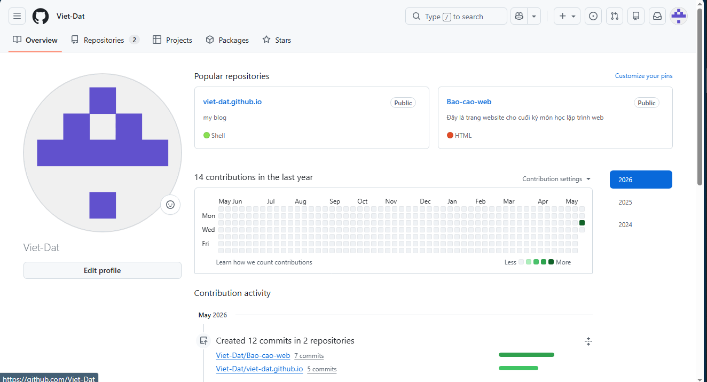
Task: Click the repository push icon beside commits
Action: (203, 341)
